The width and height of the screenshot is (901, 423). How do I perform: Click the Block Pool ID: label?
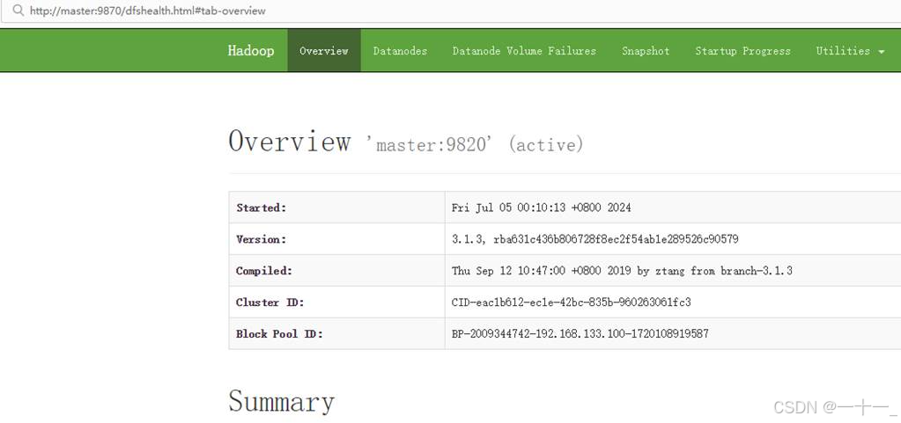coord(279,333)
